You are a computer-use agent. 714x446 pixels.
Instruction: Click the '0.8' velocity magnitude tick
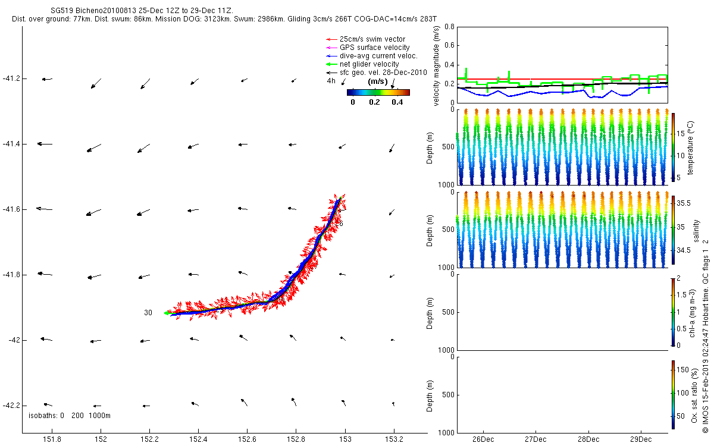click(449, 27)
